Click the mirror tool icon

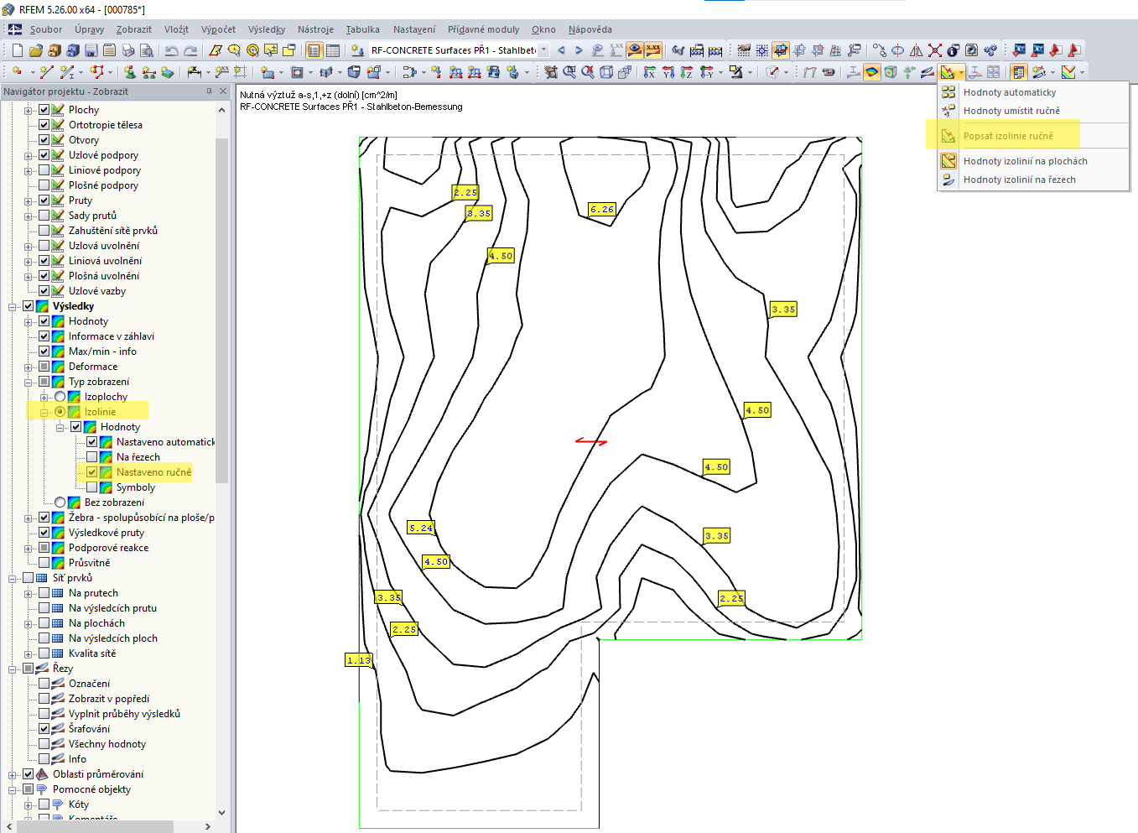pos(916,50)
